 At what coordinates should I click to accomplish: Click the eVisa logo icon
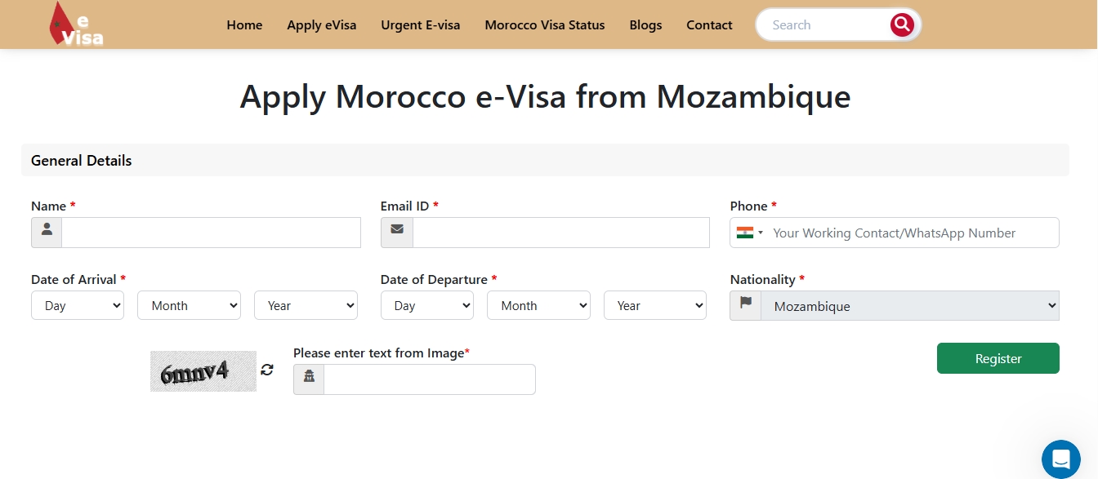tap(76, 24)
